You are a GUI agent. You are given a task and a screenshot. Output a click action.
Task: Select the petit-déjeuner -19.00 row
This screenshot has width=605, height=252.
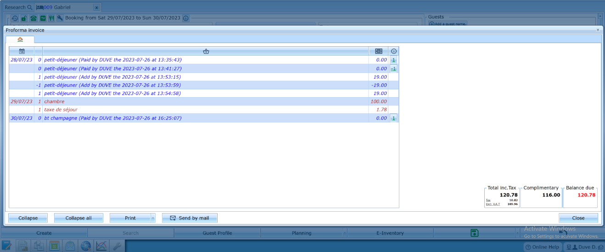click(x=204, y=85)
